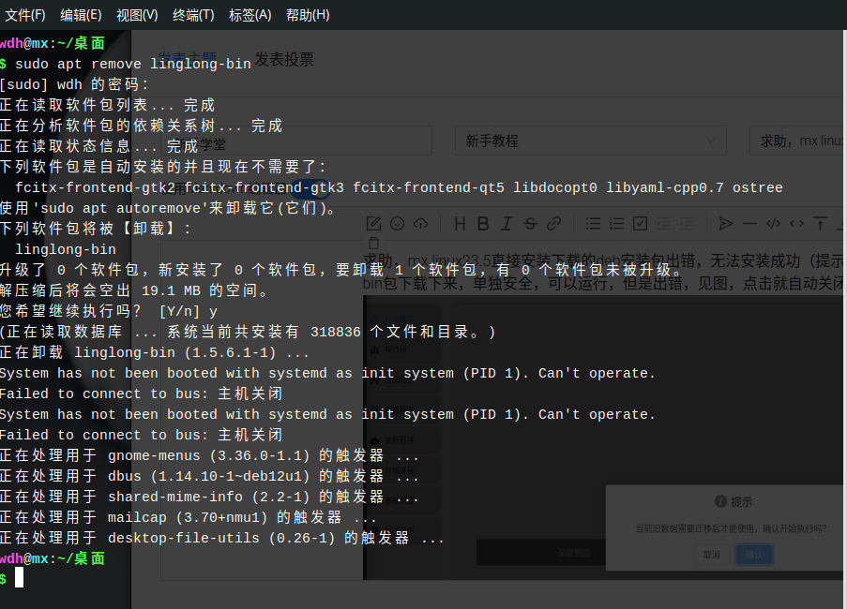Viewport: 847px width, 609px height.
Task: Open the 帮助(H) help menu
Action: (308, 15)
